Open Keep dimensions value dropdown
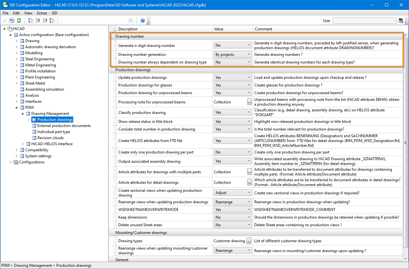 (233, 217)
